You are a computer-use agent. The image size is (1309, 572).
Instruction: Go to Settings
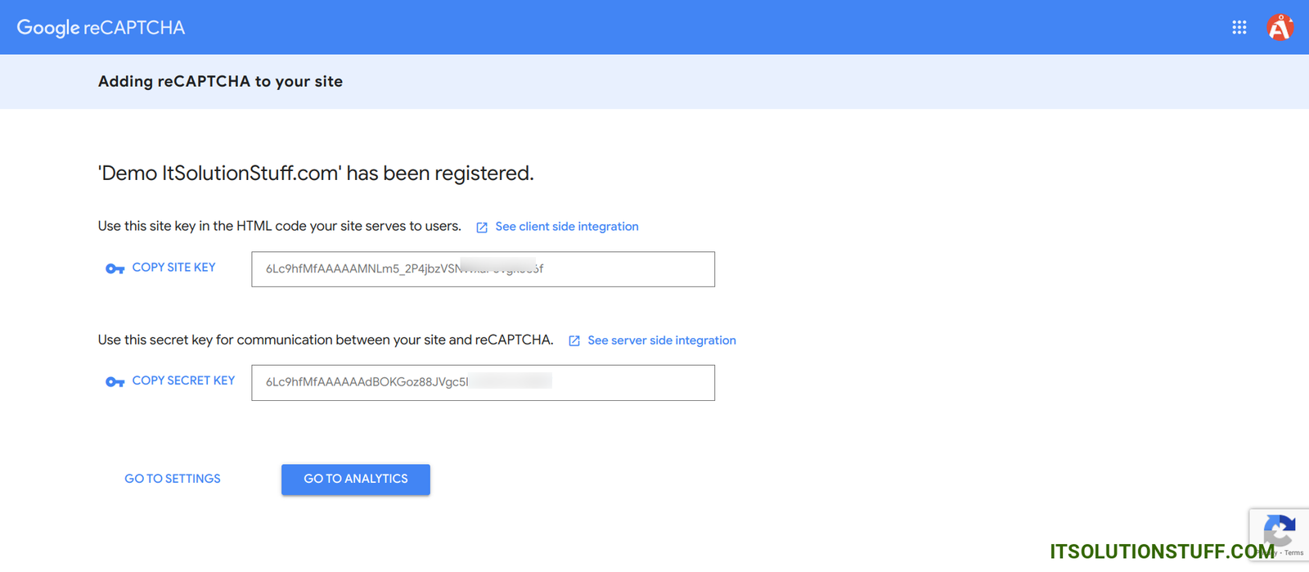[x=173, y=479]
